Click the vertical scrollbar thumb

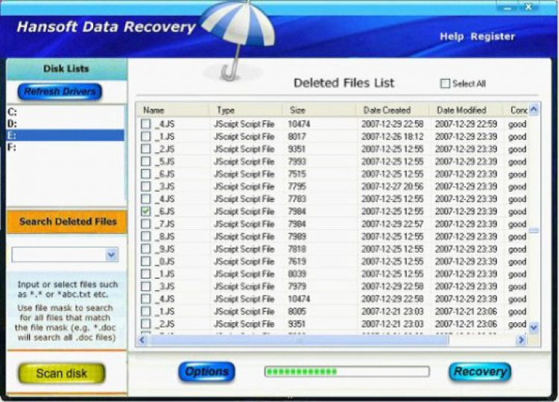click(534, 230)
